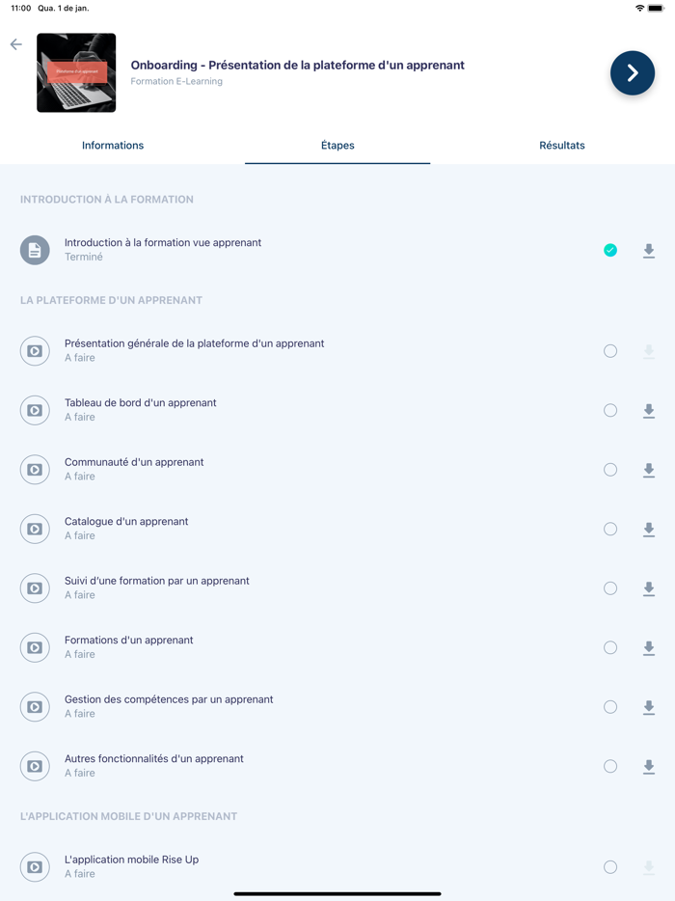Click the video icon for L'application mobile Rise Up
The height and width of the screenshot is (901, 675).
pos(35,866)
